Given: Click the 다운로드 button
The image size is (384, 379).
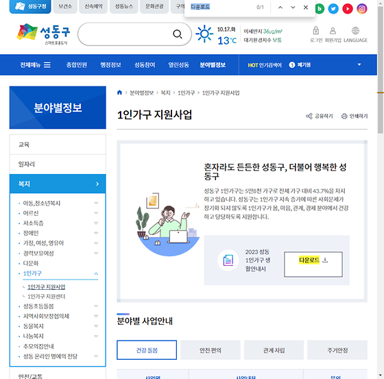Looking at the screenshot, I should [x=313, y=265].
